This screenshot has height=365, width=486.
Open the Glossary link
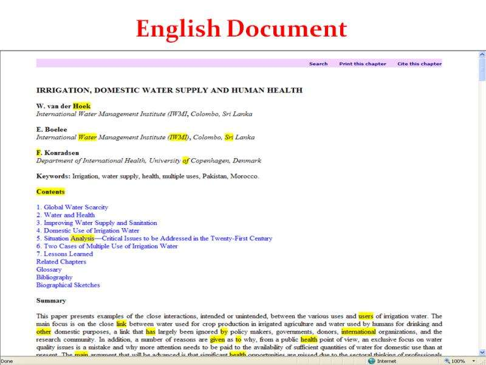coord(49,269)
